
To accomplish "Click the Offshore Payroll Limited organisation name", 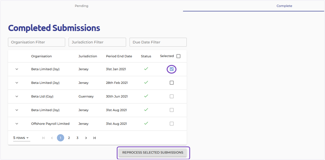I will 50,124.
